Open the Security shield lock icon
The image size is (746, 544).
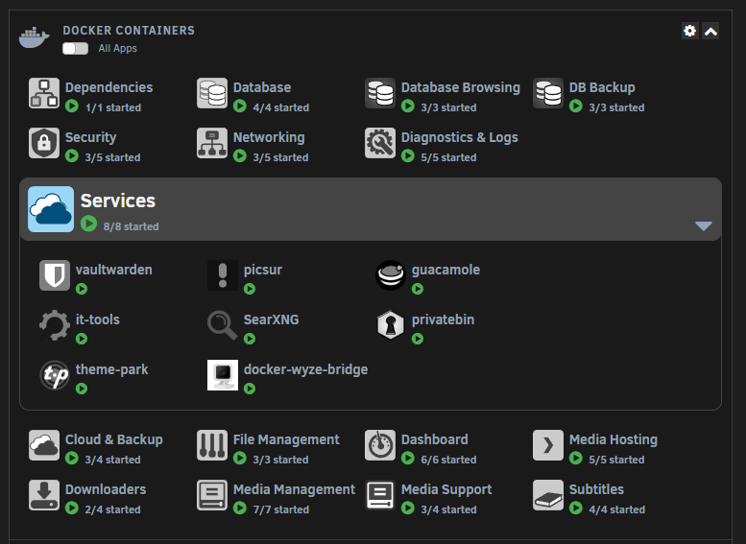coord(44,143)
